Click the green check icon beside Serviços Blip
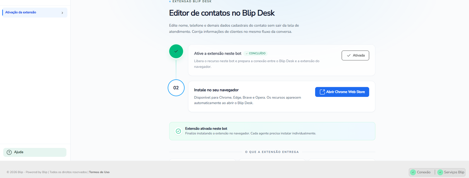469x178 pixels. click(x=440, y=172)
